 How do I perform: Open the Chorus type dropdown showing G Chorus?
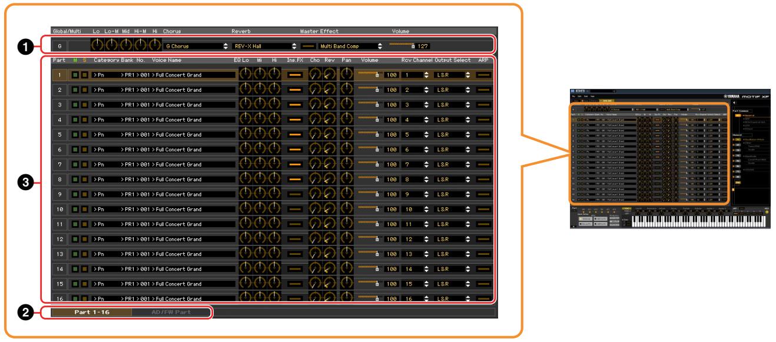(x=196, y=45)
